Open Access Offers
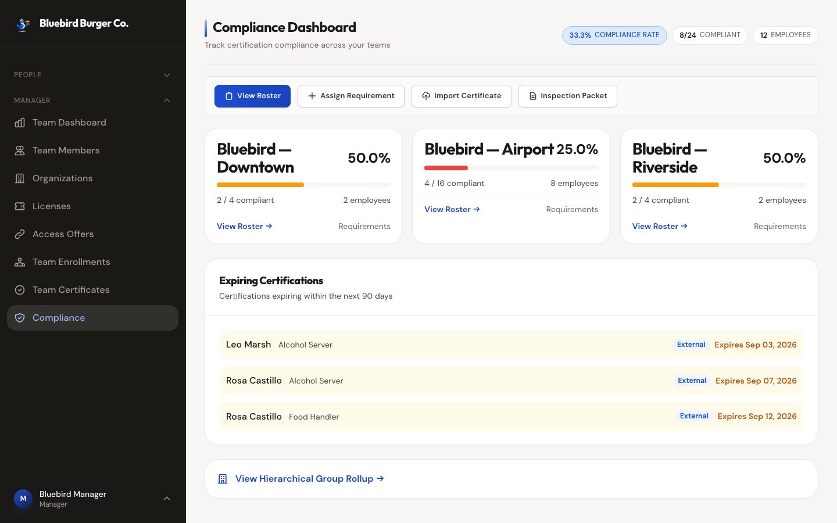Image resolution: width=837 pixels, height=523 pixels. (x=92, y=234)
